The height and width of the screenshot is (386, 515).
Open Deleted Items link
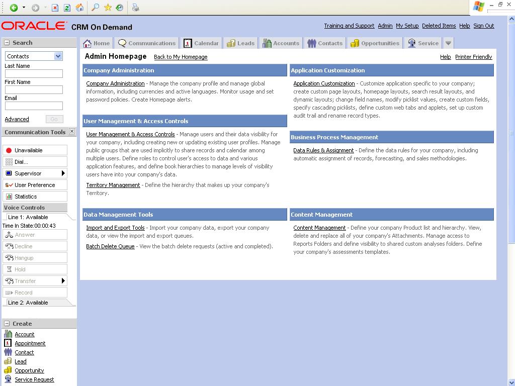(439, 26)
